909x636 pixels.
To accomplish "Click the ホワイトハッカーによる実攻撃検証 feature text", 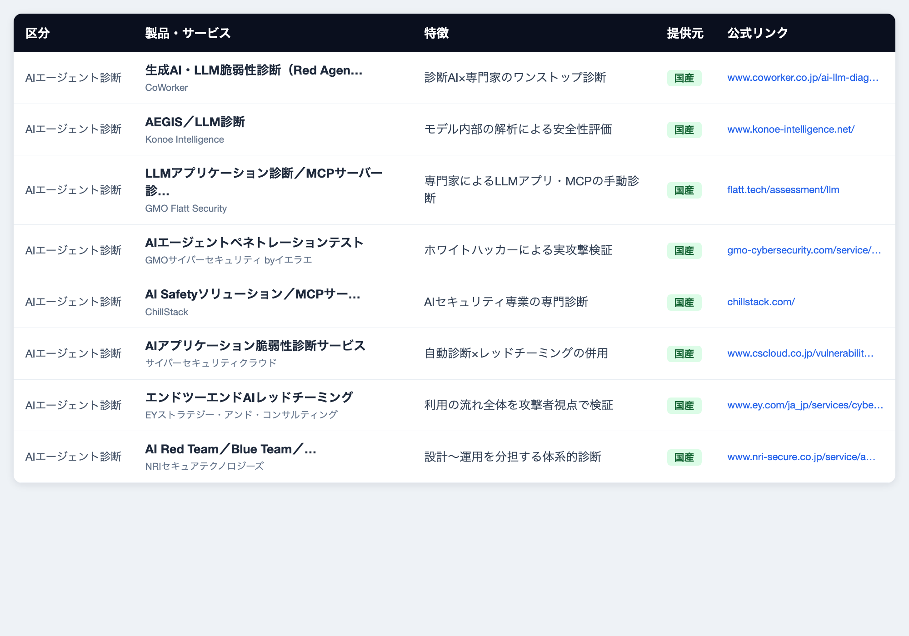I will 518,250.
